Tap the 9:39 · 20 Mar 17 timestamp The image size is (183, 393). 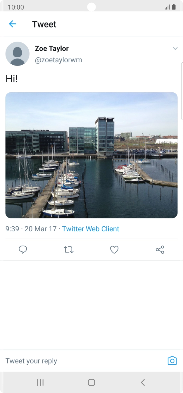click(31, 229)
